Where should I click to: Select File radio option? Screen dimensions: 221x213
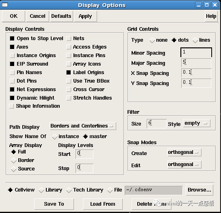110,190
